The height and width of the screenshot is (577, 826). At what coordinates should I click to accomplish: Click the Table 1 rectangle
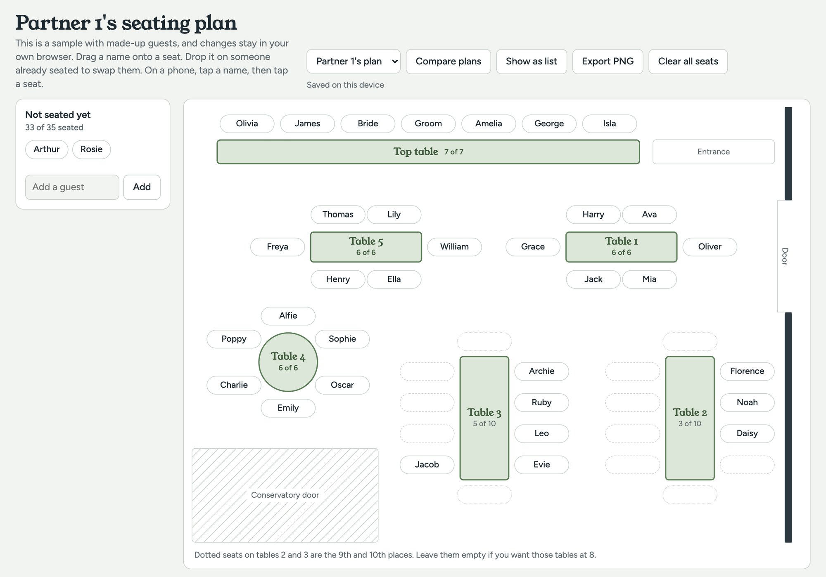click(x=621, y=247)
